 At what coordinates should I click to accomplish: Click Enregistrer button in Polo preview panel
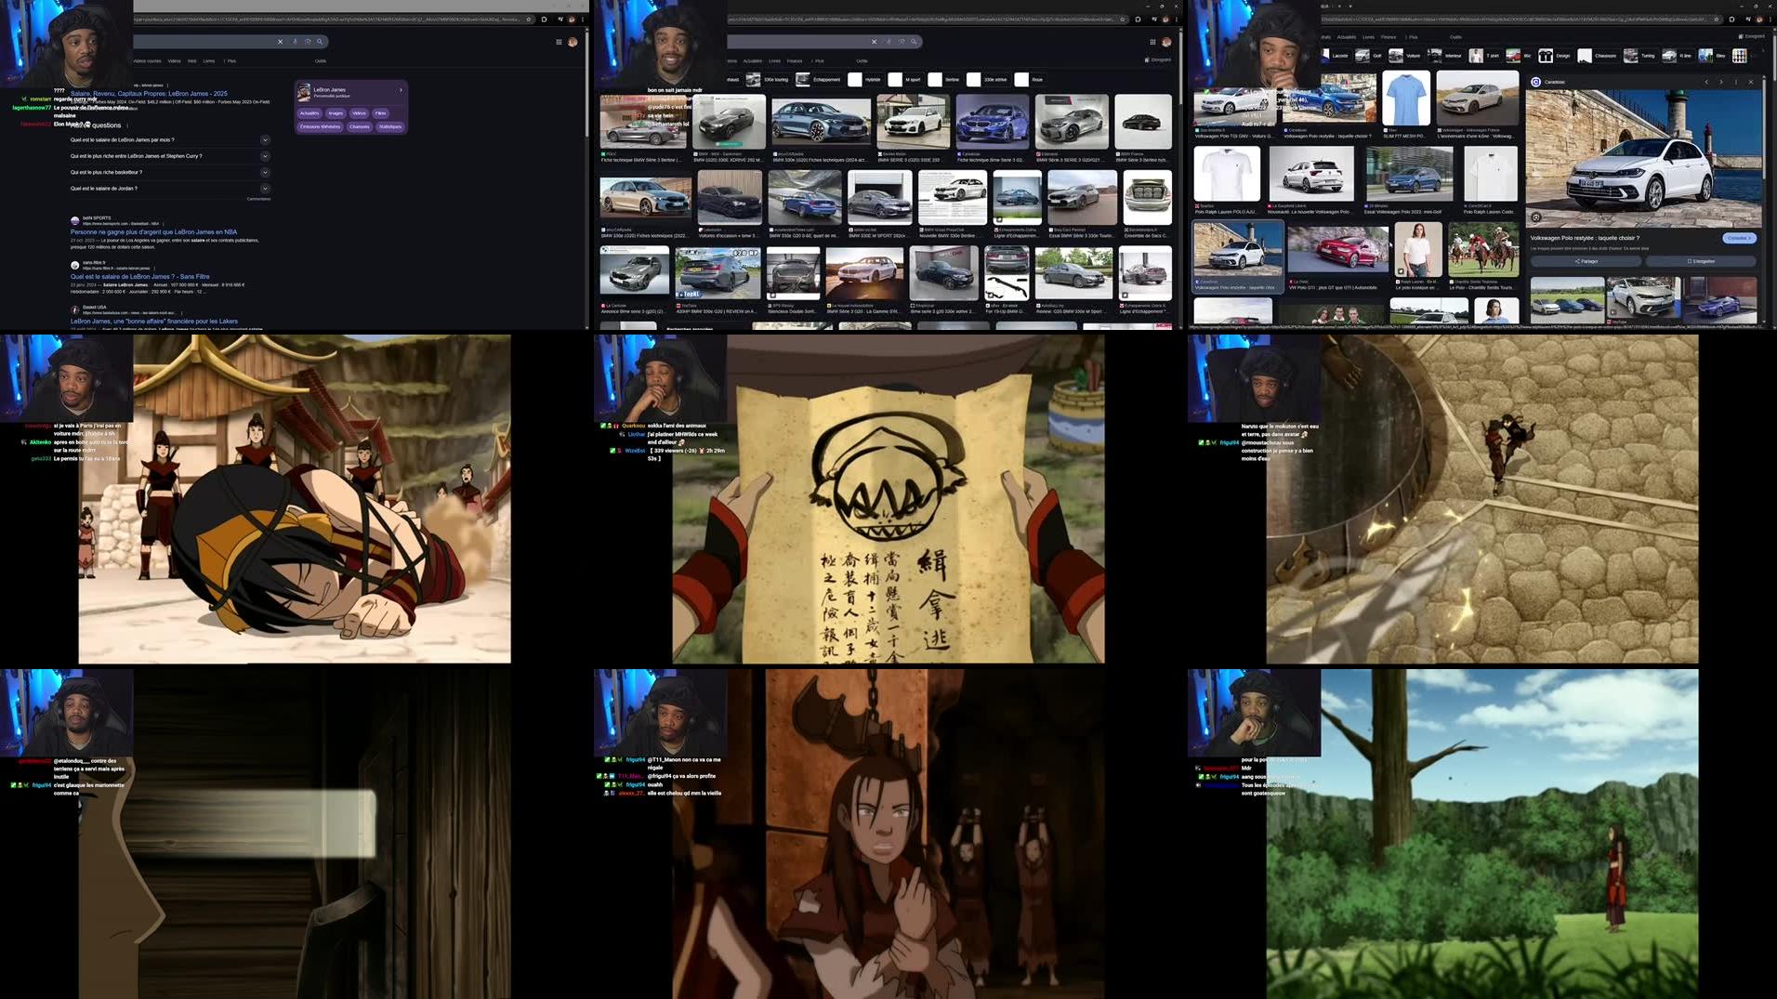pos(1701,261)
